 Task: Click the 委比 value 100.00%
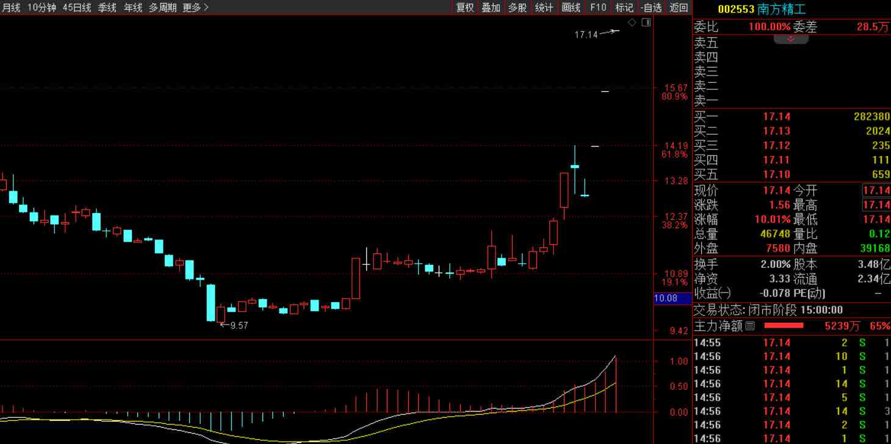tap(770, 27)
